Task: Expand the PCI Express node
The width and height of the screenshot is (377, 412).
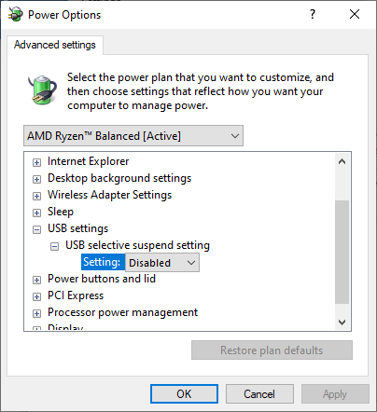Action: coord(36,296)
